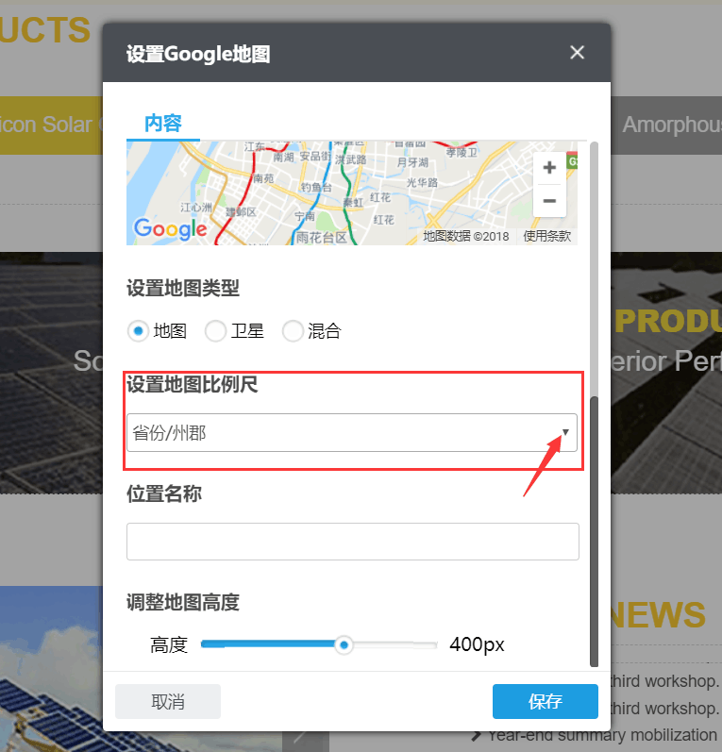This screenshot has height=752, width=722.
Task: Click the 高度 height slider handle
Action: tap(344, 645)
